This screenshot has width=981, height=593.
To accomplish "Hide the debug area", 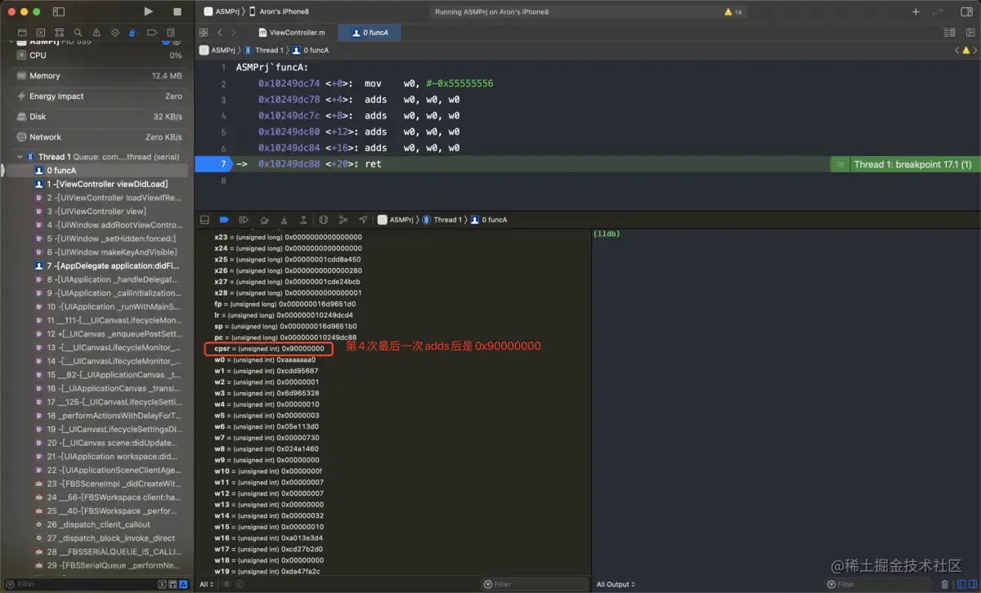I will click(204, 220).
